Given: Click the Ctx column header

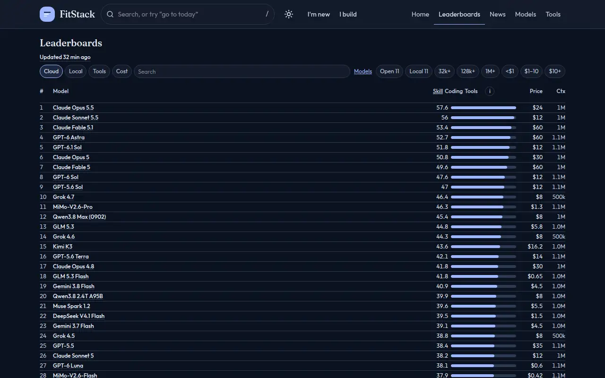Looking at the screenshot, I should point(561,91).
